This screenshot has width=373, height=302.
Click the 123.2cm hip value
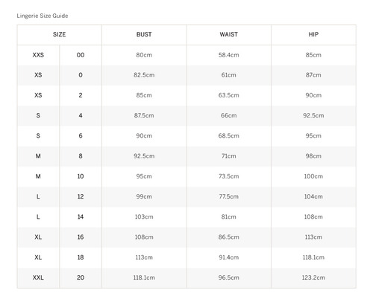click(x=313, y=277)
